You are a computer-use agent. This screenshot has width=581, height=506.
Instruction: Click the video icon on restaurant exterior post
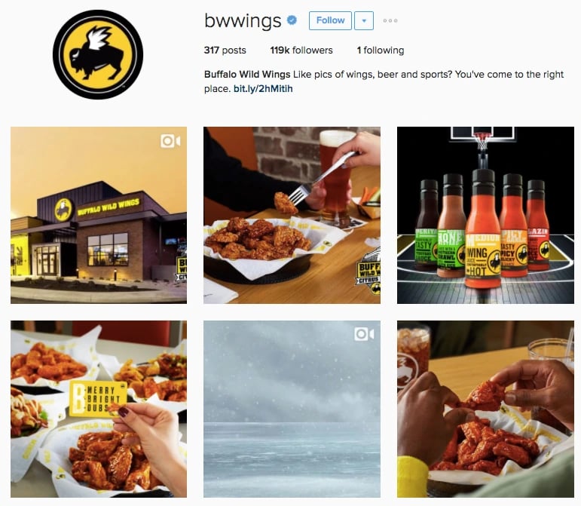click(x=170, y=141)
